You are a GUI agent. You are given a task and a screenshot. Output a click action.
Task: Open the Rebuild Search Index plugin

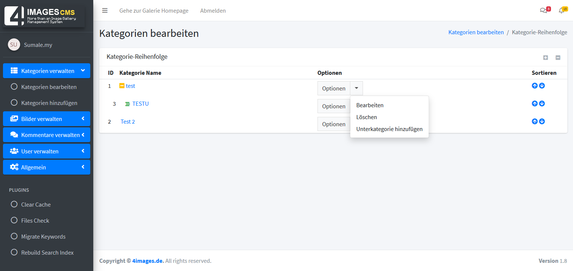(x=47, y=252)
